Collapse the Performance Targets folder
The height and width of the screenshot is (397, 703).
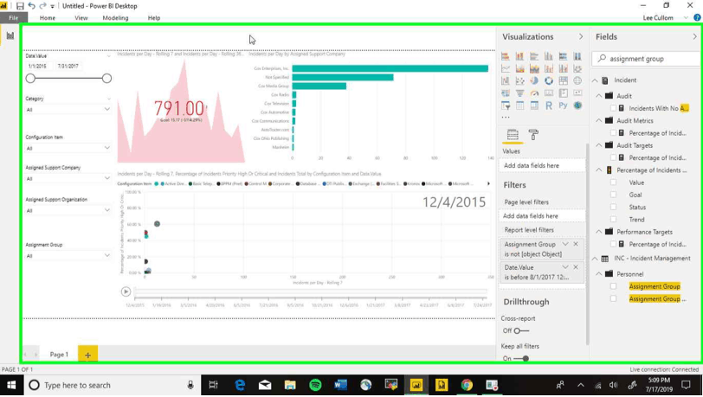(x=599, y=232)
